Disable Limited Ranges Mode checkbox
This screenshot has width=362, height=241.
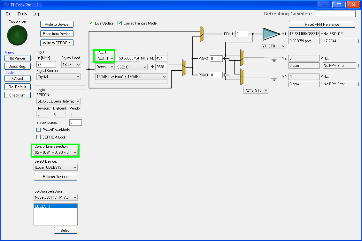[119, 23]
